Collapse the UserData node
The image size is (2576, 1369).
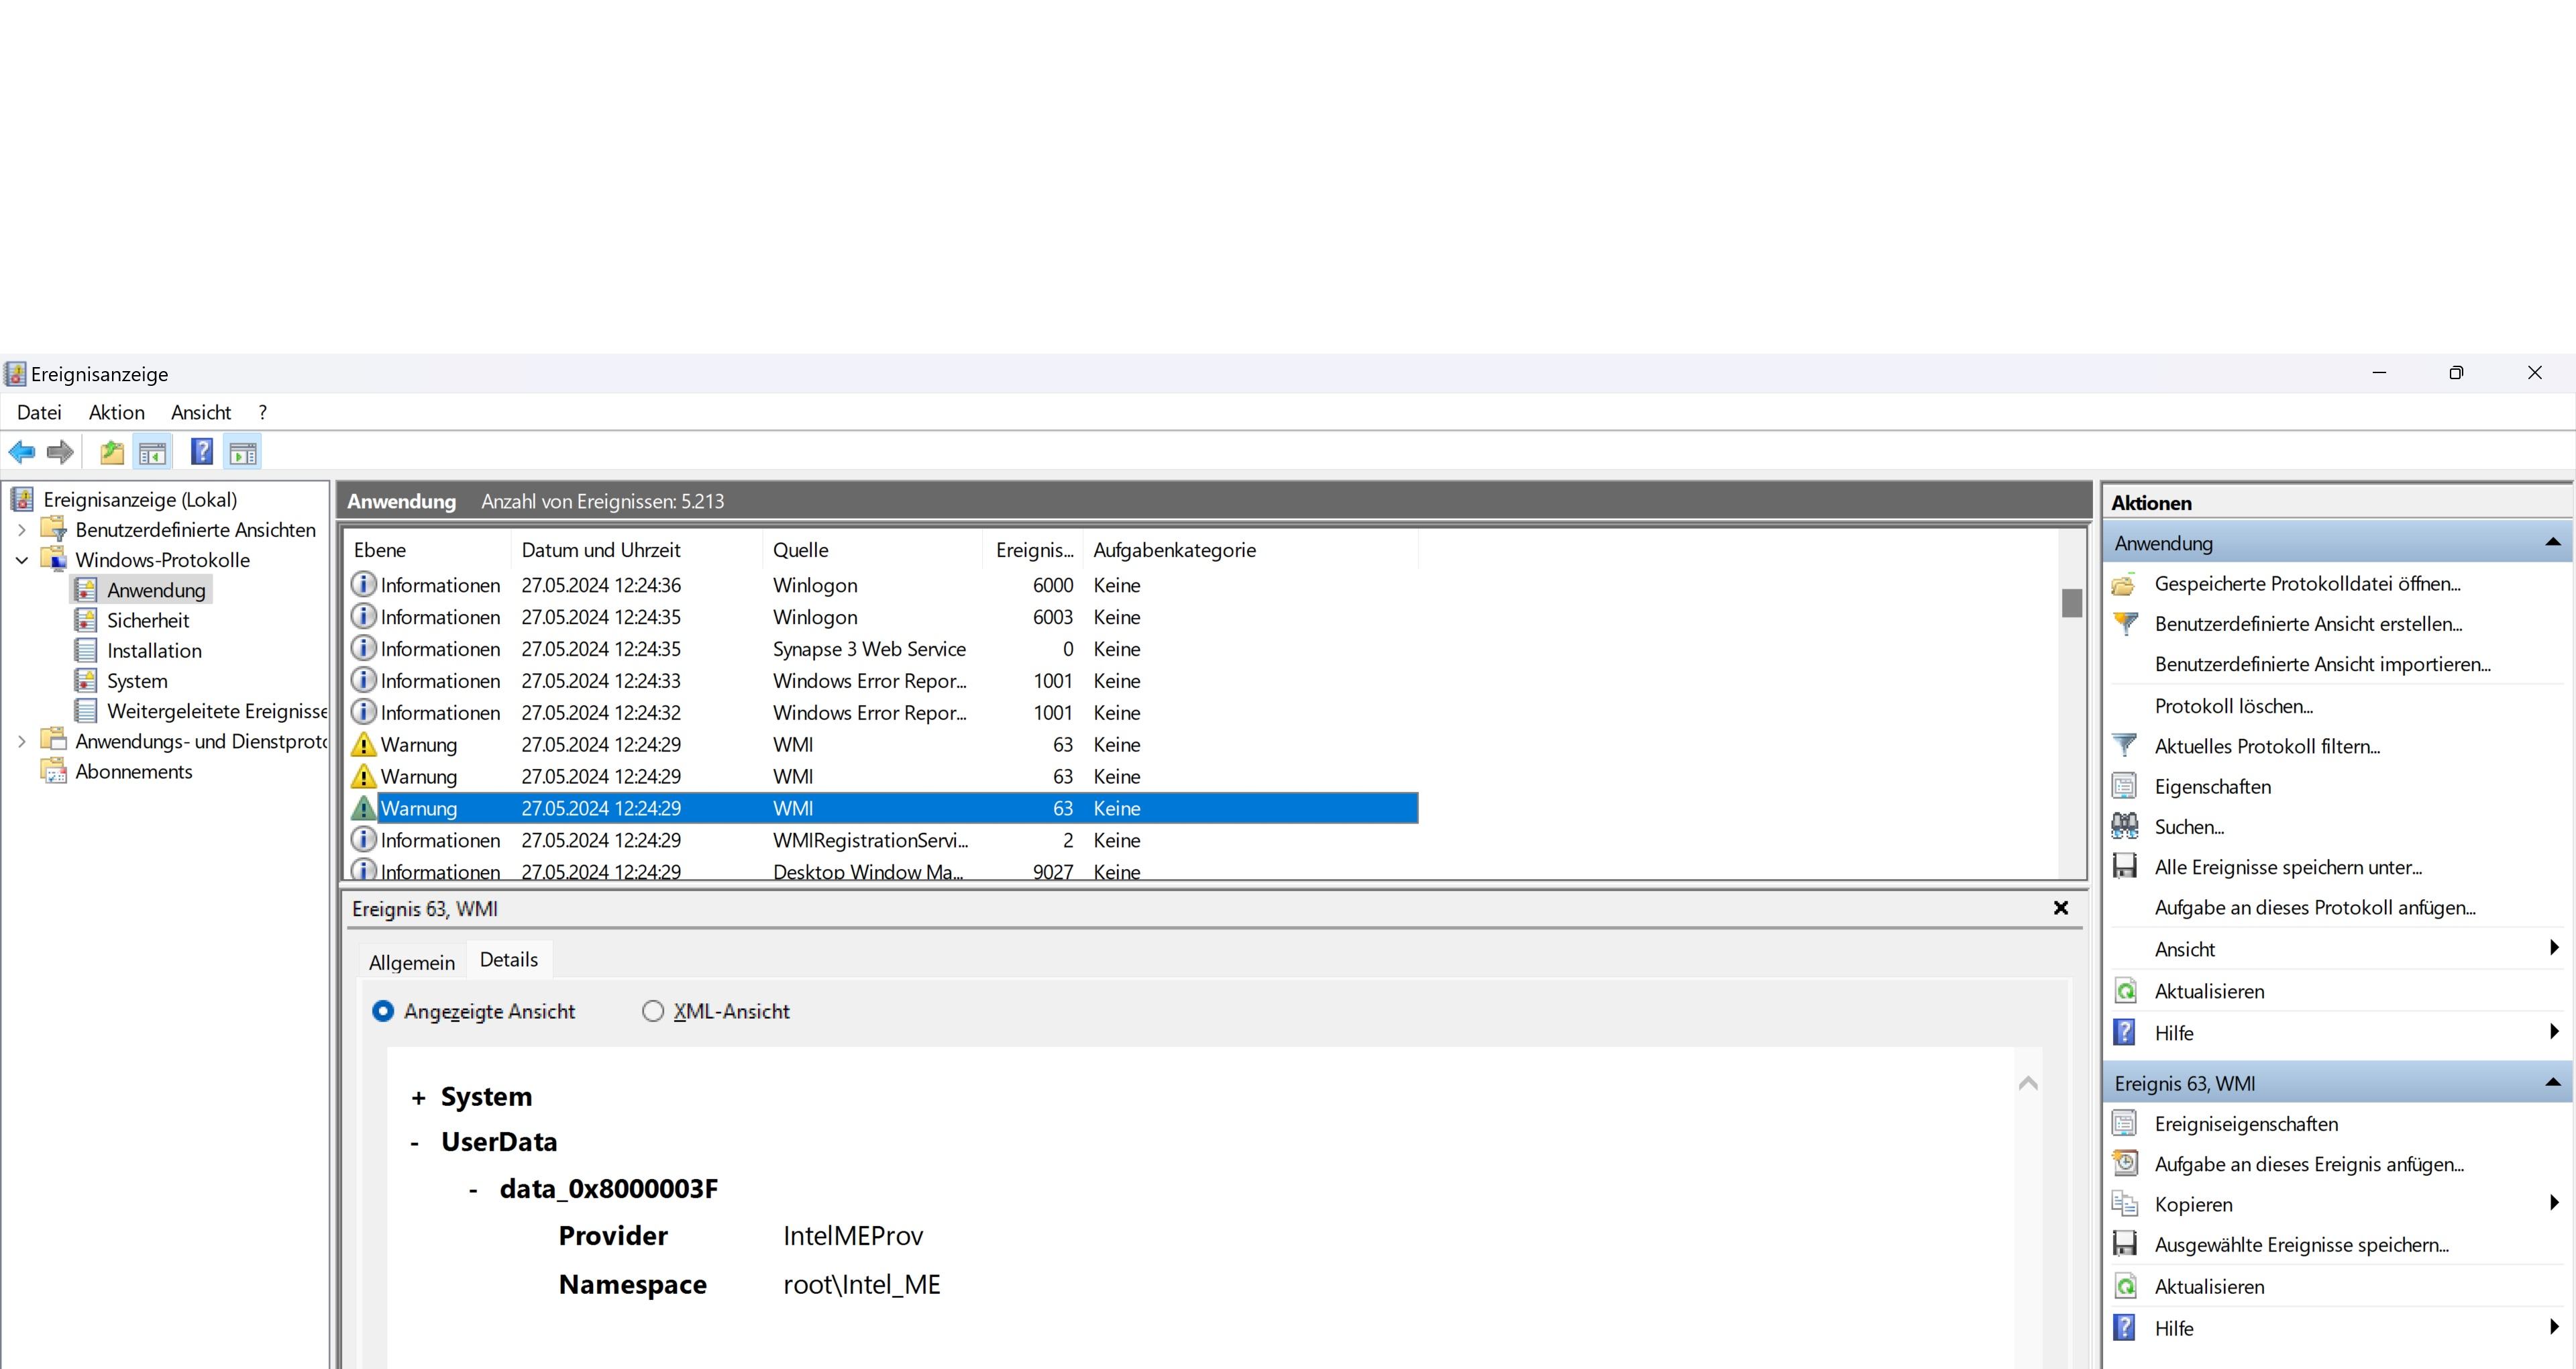point(415,1143)
